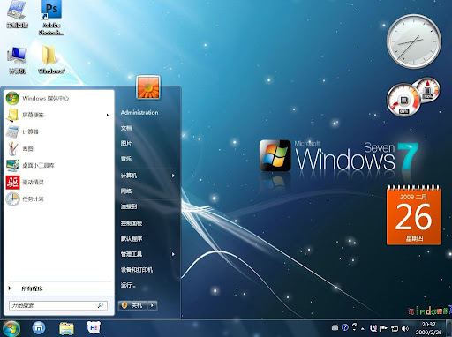Click the analog clock gadget on the desktop
This screenshot has height=337, width=452.
tap(414, 41)
